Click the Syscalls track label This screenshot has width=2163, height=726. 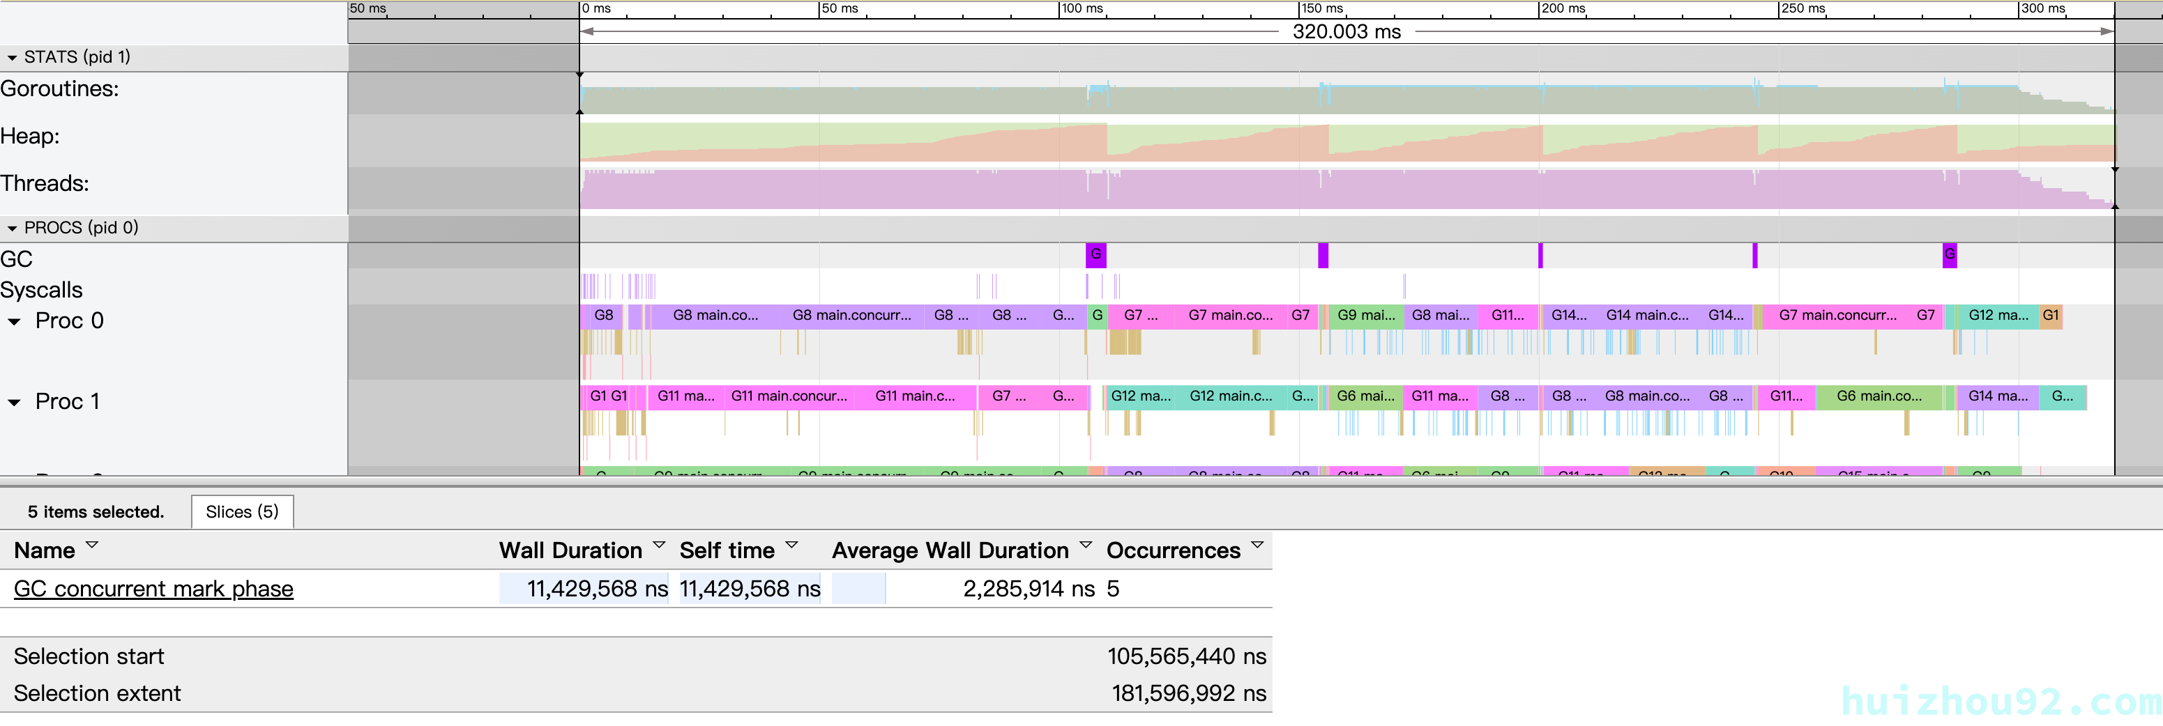click(42, 291)
